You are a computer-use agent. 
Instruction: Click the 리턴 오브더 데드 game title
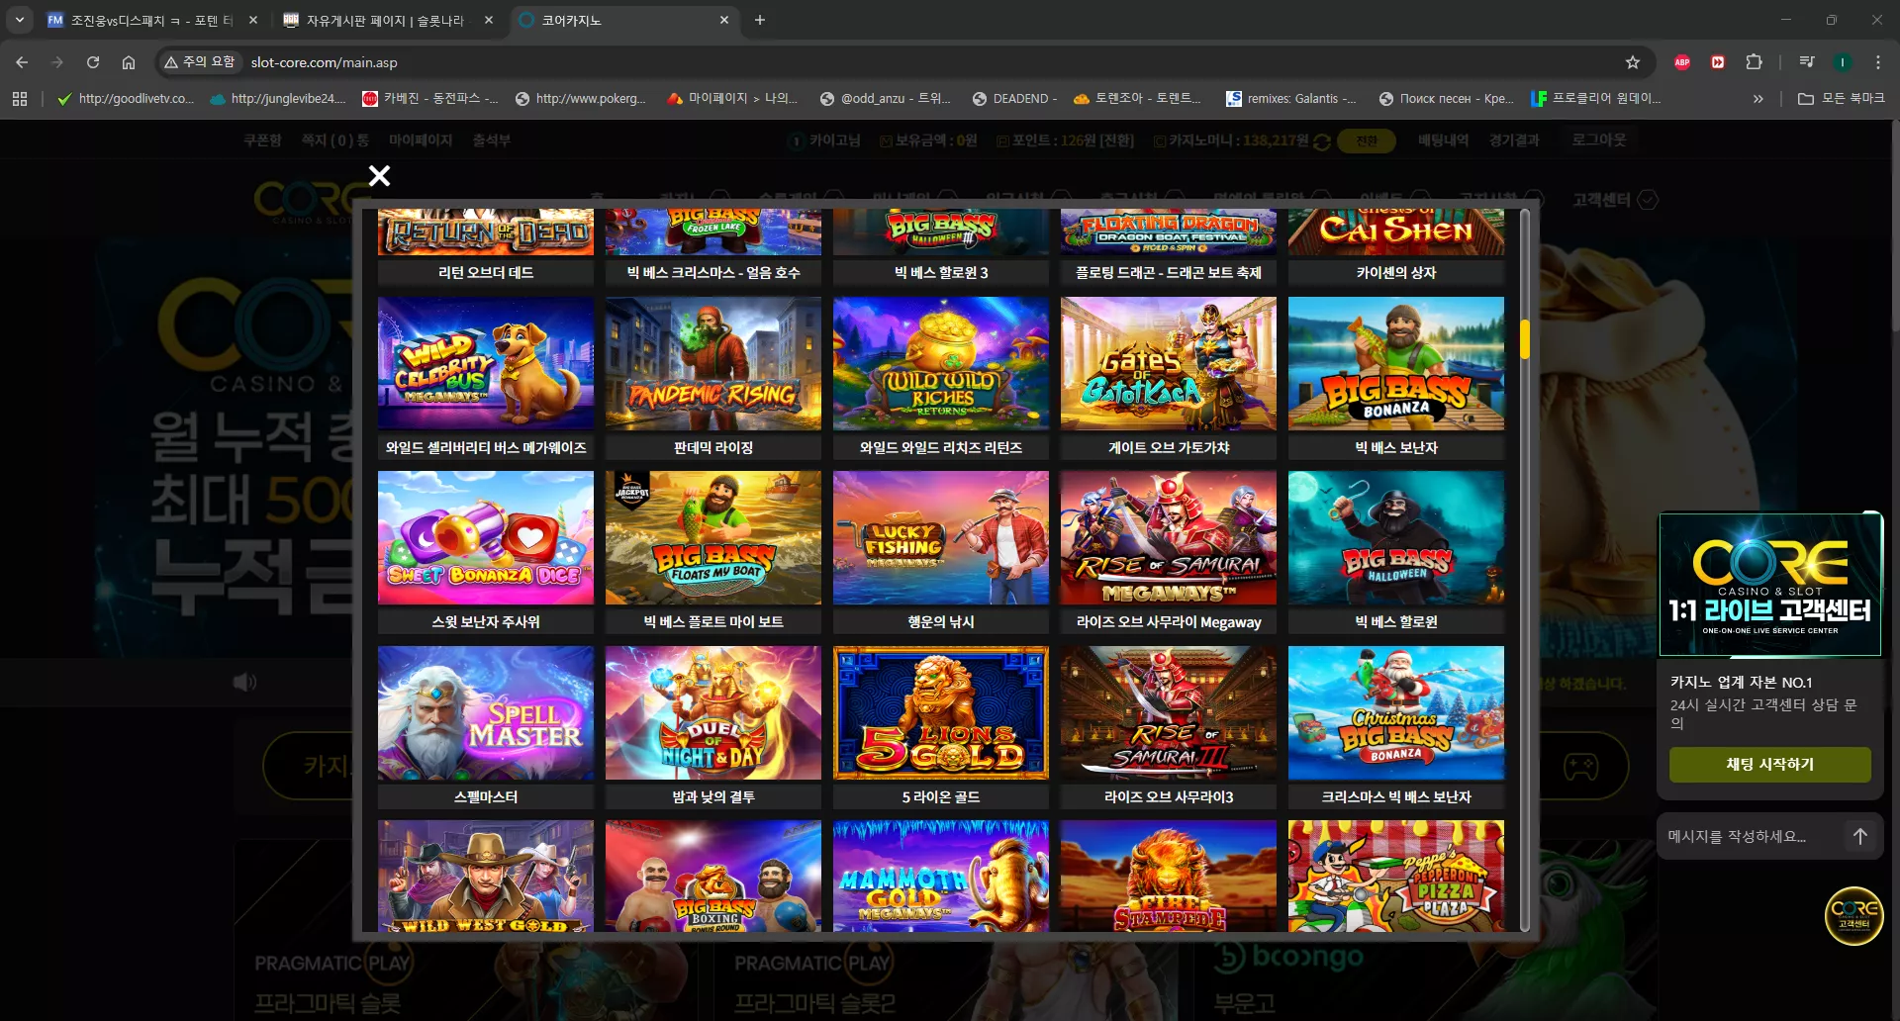(x=486, y=272)
